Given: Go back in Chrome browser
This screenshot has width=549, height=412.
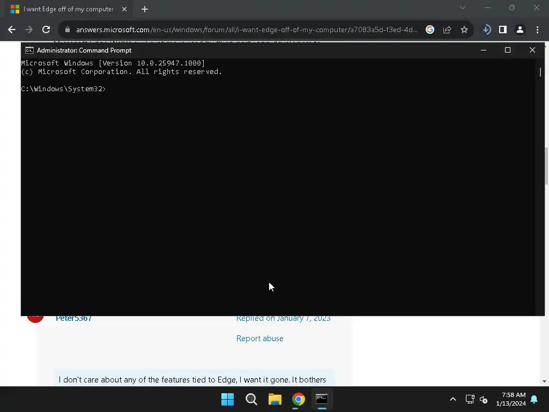Looking at the screenshot, I should pyautogui.click(x=12, y=30).
